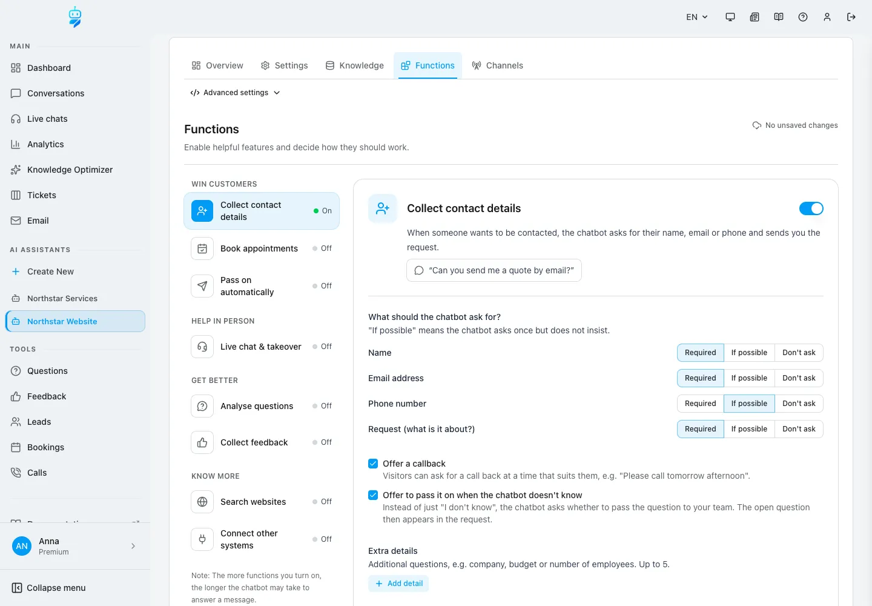Toggle off Collect contact details switch
This screenshot has width=872, height=606.
[811, 208]
